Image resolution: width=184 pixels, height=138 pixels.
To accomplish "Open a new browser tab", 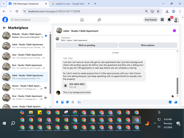I will tap(95, 4).
